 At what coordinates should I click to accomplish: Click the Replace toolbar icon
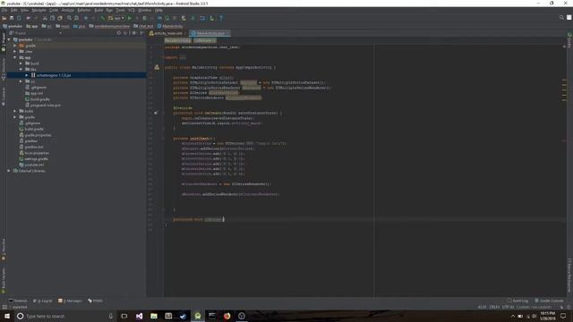76,18
